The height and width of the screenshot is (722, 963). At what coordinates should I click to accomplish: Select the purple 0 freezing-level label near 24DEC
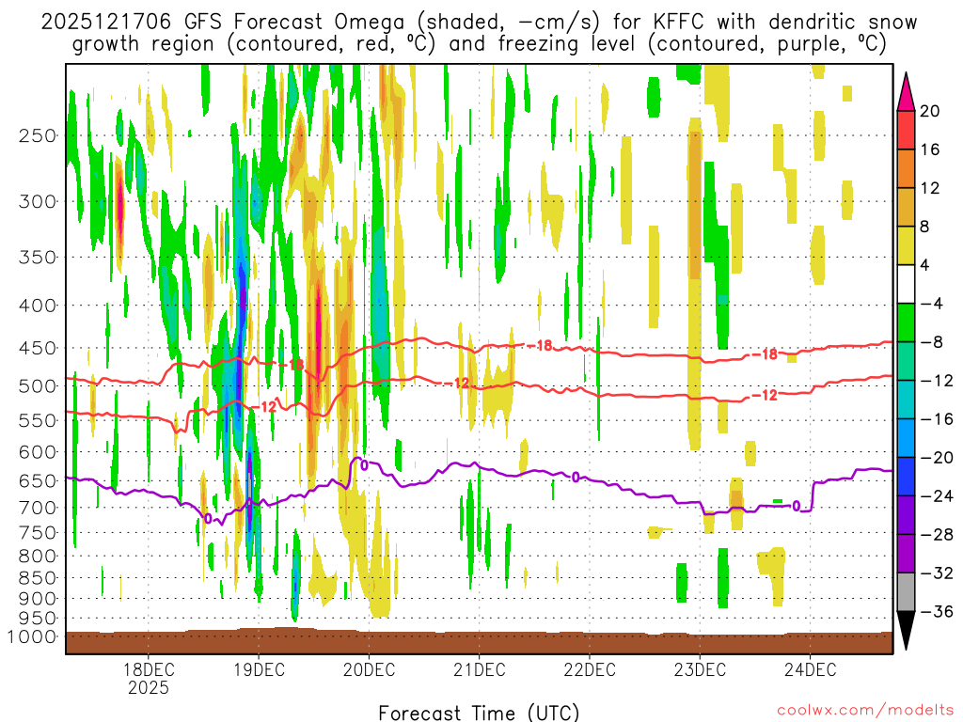[796, 506]
